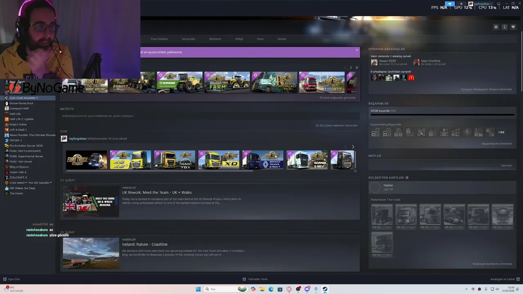Open Steam from the taskbar

(325, 289)
